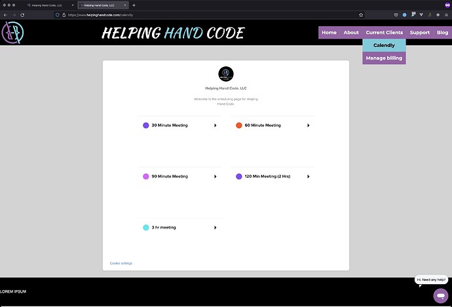Expand 90 Minute Meeting via its arrow
452x307 pixels.
coord(215,176)
